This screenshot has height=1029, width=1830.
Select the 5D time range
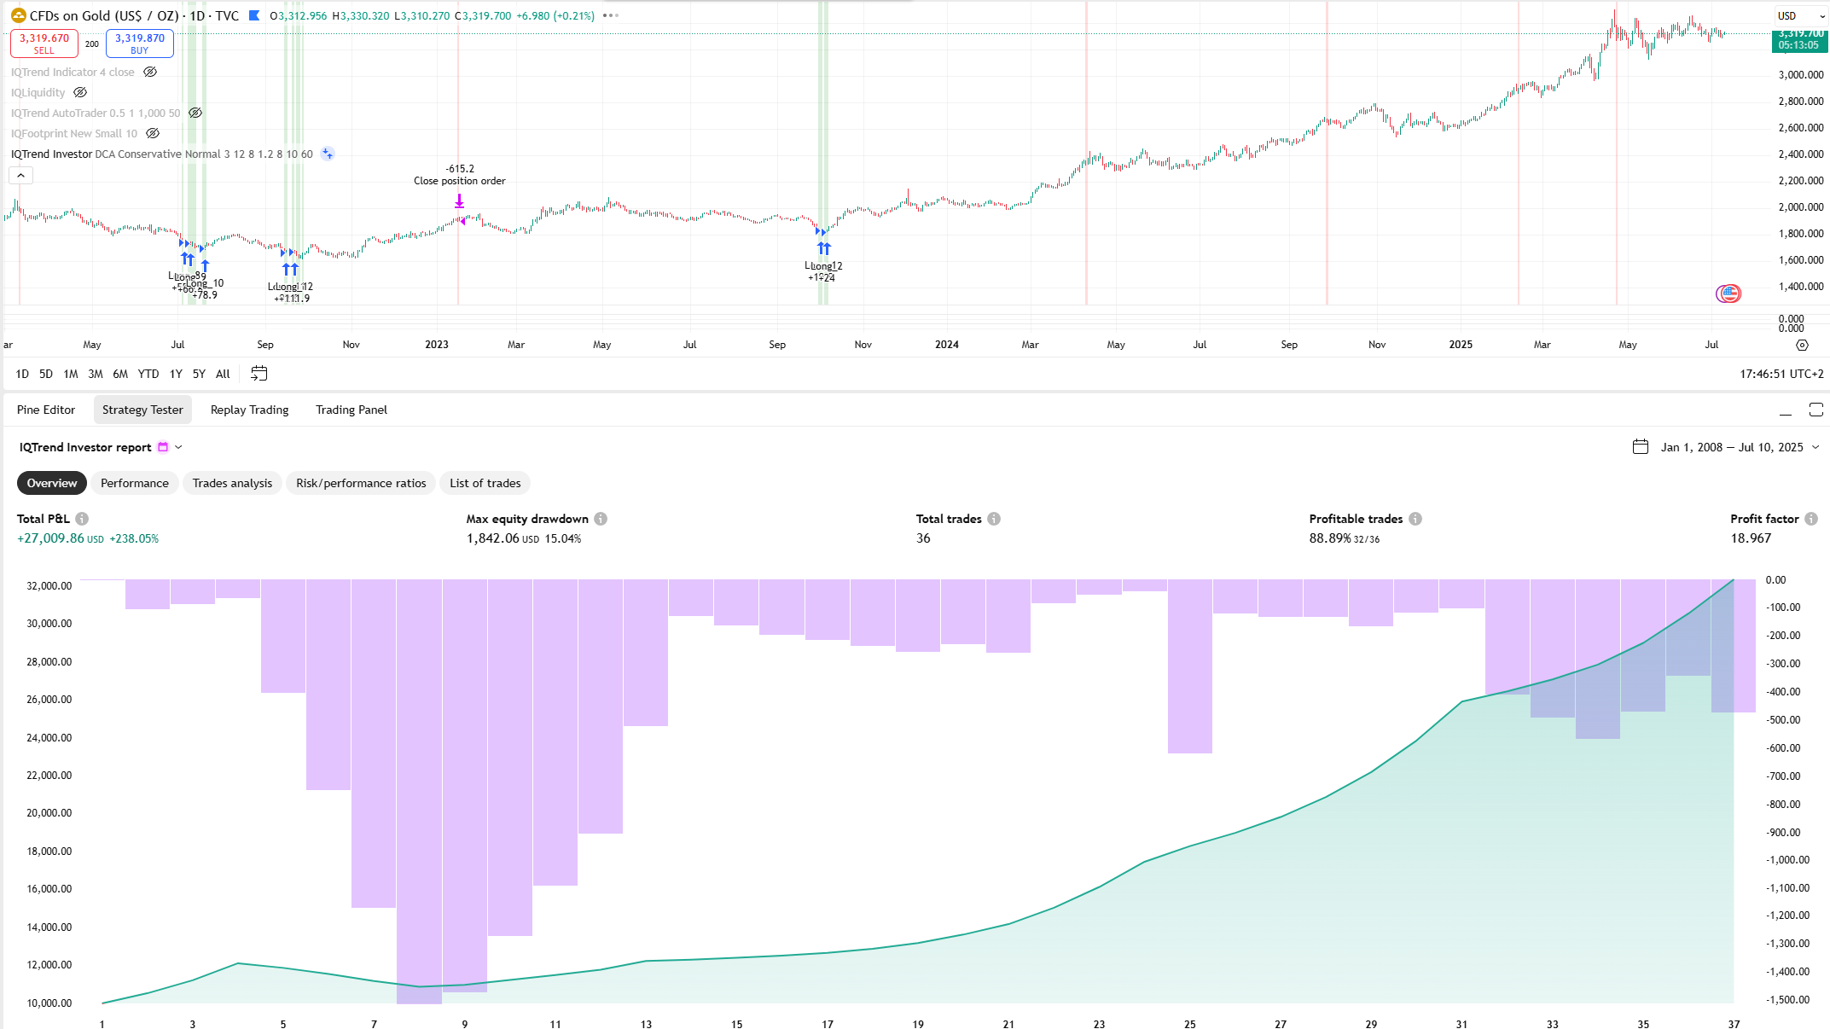[x=46, y=374]
